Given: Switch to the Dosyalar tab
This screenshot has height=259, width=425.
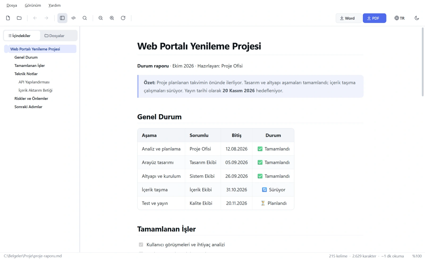Looking at the screenshot, I should [54, 36].
